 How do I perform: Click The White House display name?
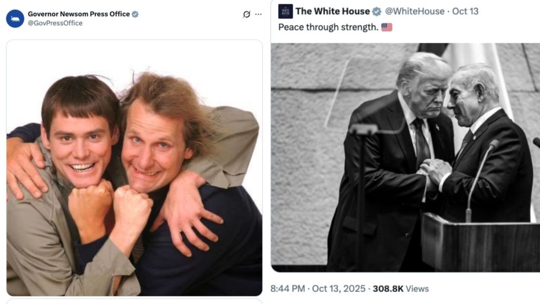point(332,11)
